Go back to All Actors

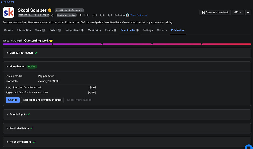[7, 2]
